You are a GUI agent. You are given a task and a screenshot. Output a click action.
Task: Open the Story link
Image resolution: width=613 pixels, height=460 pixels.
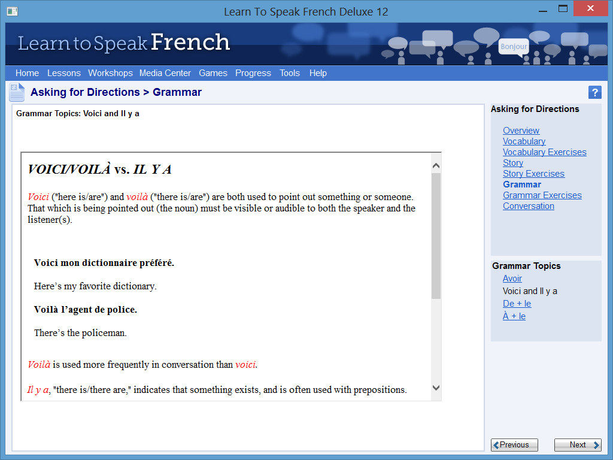(x=513, y=163)
